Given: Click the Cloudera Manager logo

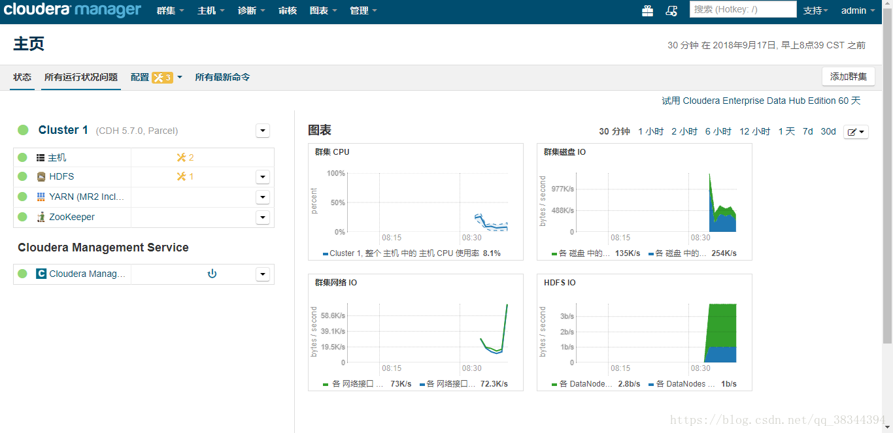Looking at the screenshot, I should coord(73,10).
